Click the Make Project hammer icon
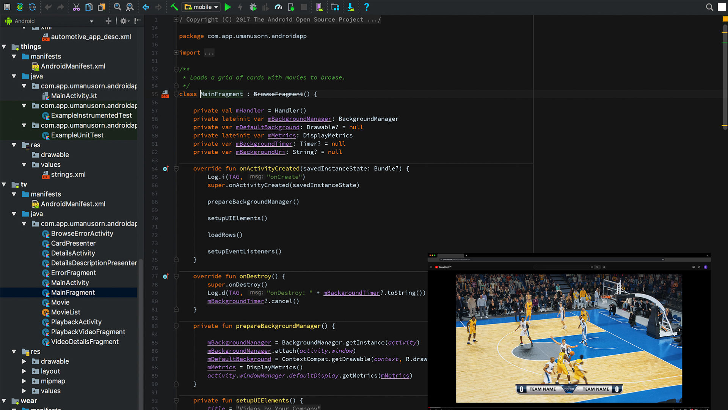The height and width of the screenshot is (410, 728). point(174,7)
